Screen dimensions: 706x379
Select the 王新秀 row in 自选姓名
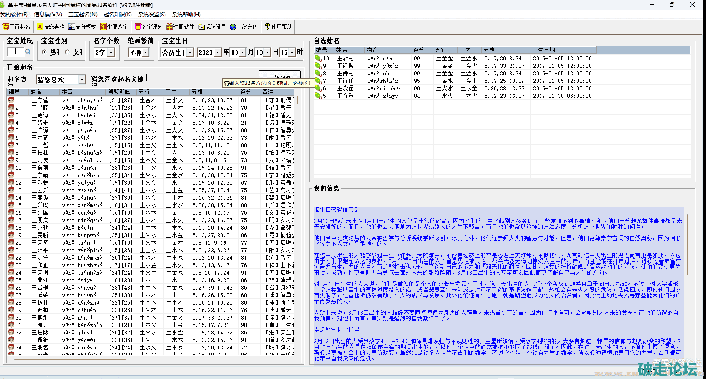point(345,58)
